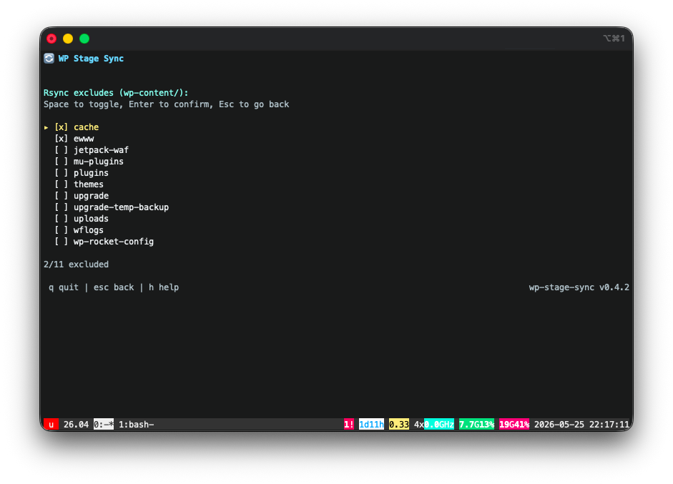673x484 pixels.
Task: Click the '2/11 excluded' counter
Action: (76, 265)
